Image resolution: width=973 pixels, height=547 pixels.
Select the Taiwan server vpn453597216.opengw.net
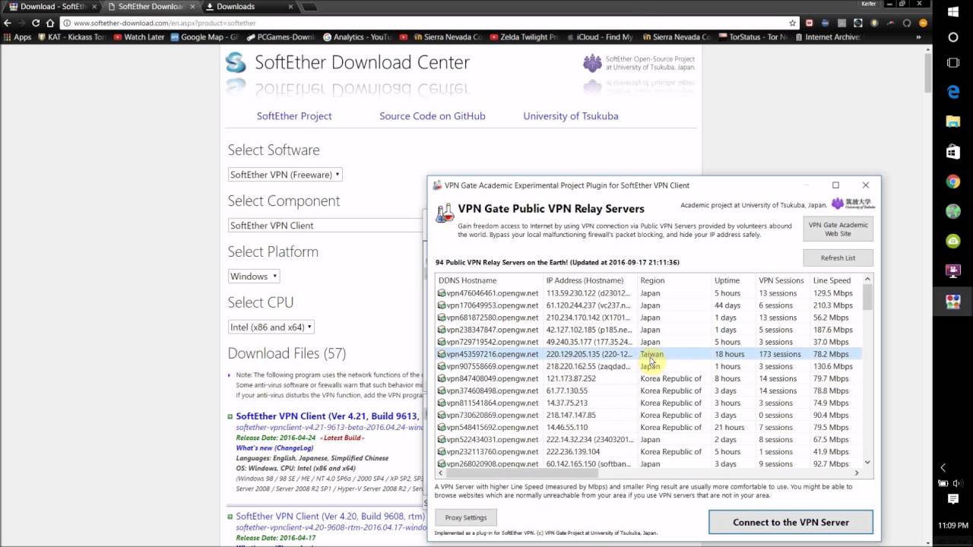point(648,354)
